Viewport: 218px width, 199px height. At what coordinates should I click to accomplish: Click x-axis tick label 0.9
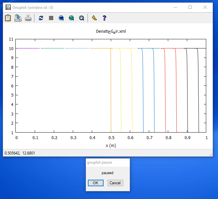pos(188,138)
